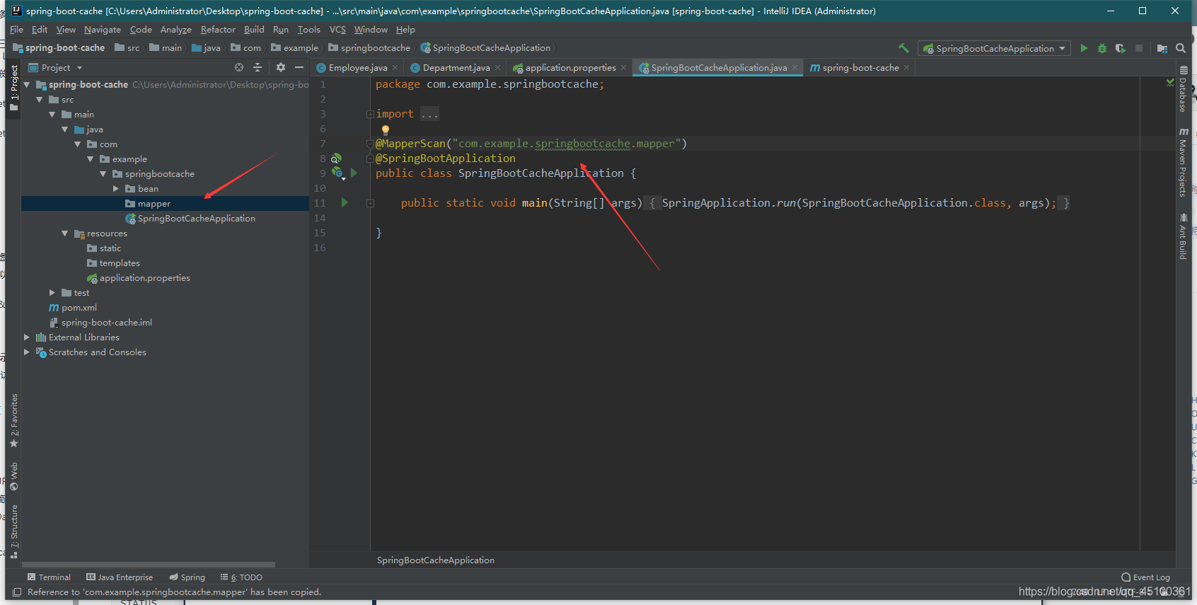Open the run configuration dropdown
Viewport: 1197px width, 605px height.
pyautogui.click(x=994, y=48)
